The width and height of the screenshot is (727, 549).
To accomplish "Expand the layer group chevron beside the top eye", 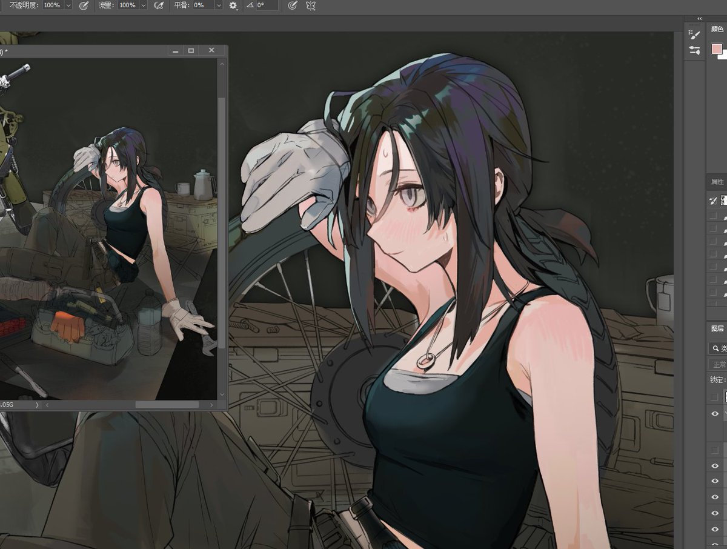I will coord(725,414).
